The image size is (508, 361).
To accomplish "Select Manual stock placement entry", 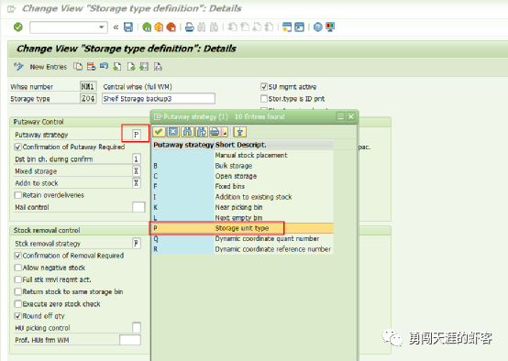I will (243, 155).
